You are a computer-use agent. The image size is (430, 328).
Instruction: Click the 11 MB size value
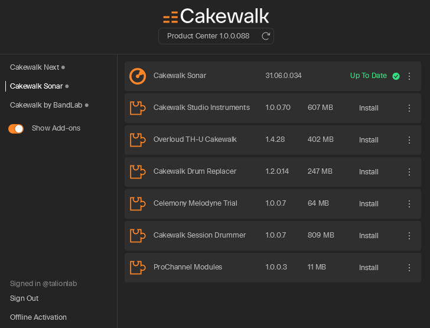click(x=317, y=267)
